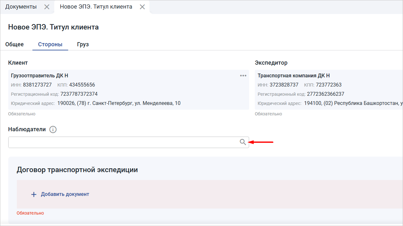Click the Наблюдатели label
Image resolution: width=403 pixels, height=226 pixels.
[27, 129]
